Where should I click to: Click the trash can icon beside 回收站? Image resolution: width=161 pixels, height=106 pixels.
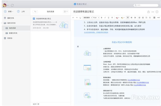point(5,38)
